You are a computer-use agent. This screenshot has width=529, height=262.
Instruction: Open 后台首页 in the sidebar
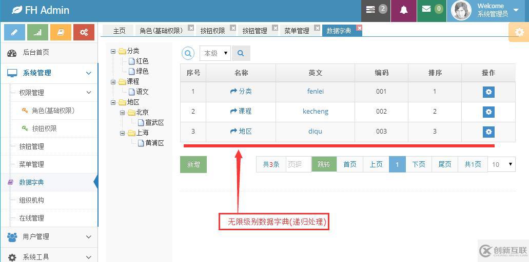tap(49, 53)
